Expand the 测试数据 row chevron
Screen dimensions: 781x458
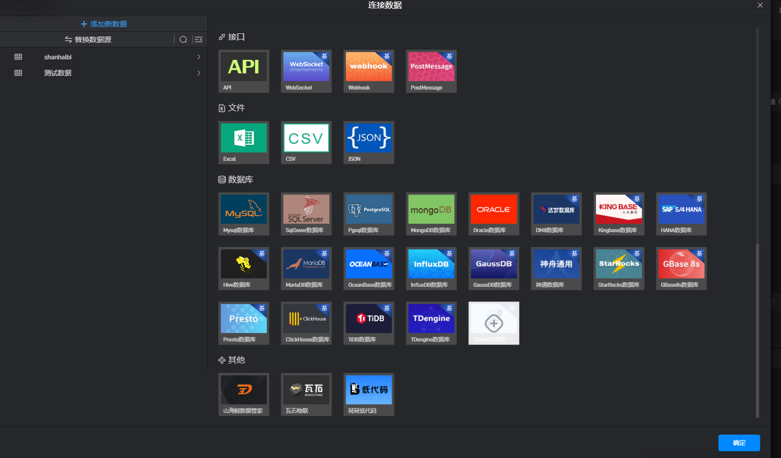[199, 73]
